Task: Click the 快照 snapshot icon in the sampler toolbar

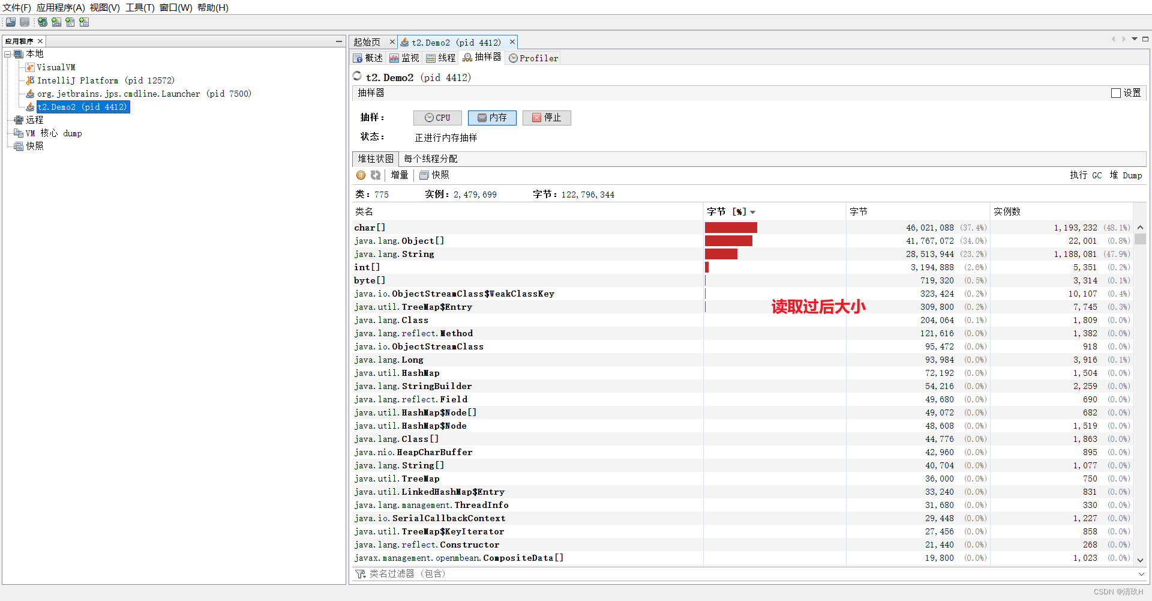Action: (424, 175)
